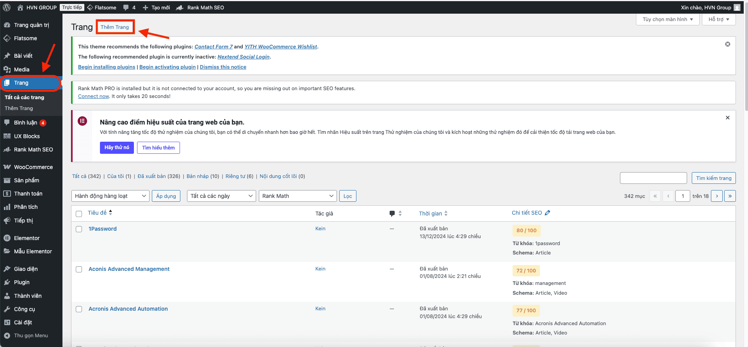The height and width of the screenshot is (347, 748).
Task: Expand the Hỗ trợ help panel
Action: click(x=719, y=19)
